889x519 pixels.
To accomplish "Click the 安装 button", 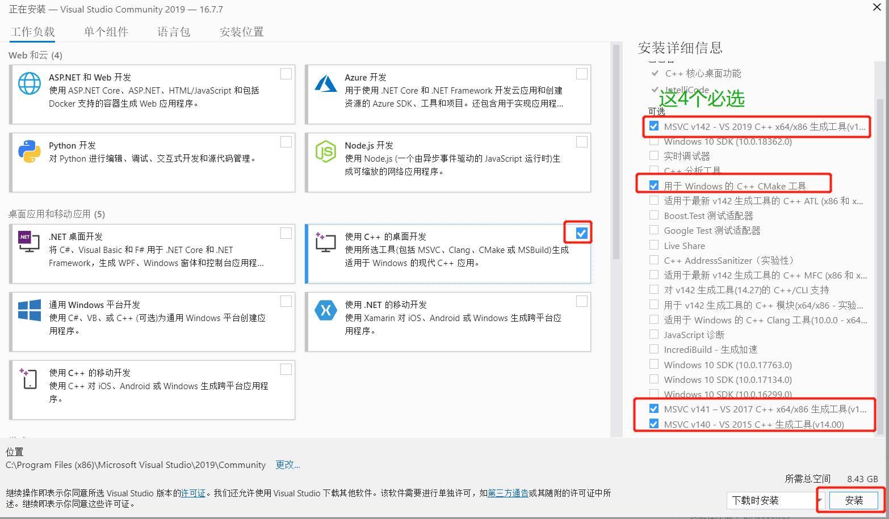I will (x=854, y=500).
